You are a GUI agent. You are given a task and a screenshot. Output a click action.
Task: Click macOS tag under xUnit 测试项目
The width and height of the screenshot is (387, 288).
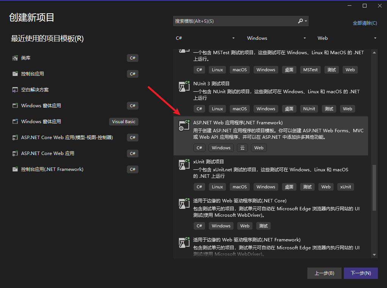(240, 187)
